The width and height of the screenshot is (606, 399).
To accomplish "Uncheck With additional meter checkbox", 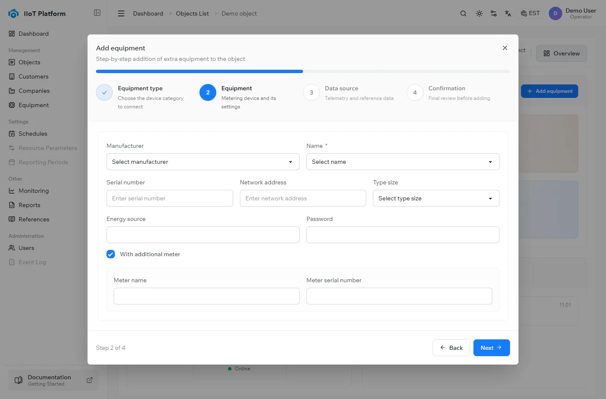I will (111, 254).
